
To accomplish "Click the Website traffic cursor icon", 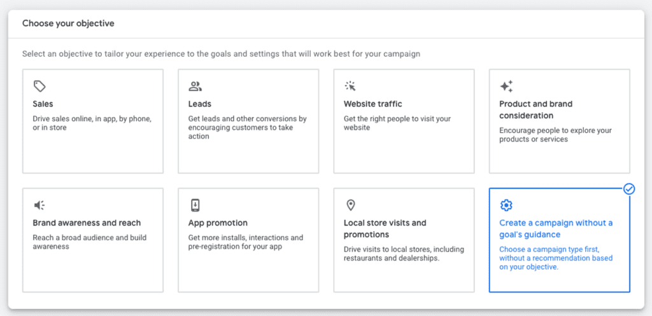I will [x=350, y=86].
